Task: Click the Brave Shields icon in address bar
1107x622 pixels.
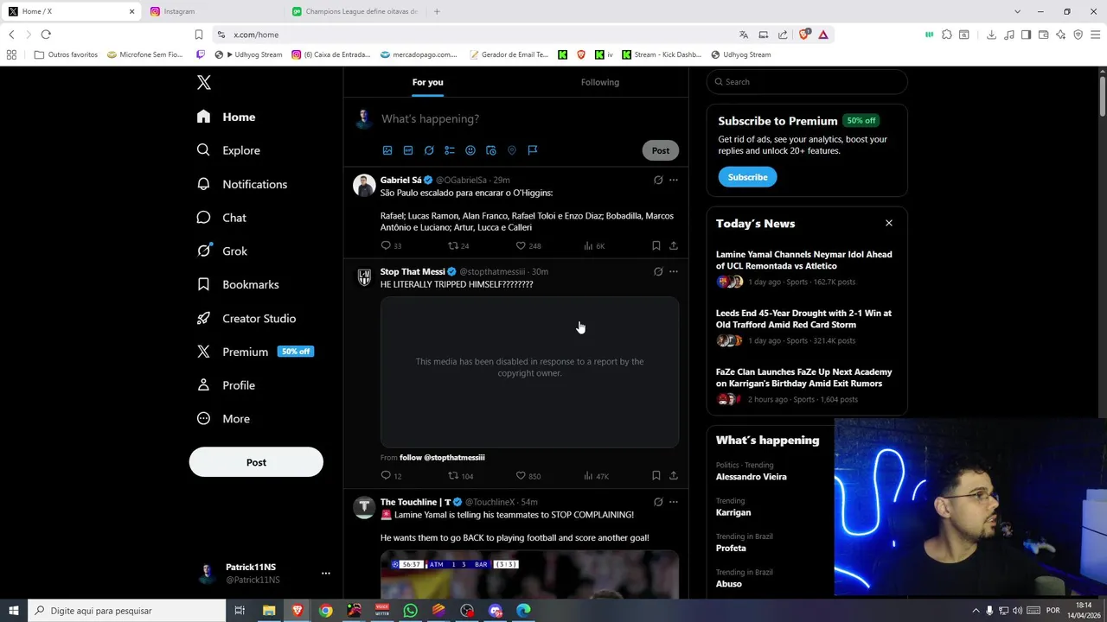Action: pos(804,35)
